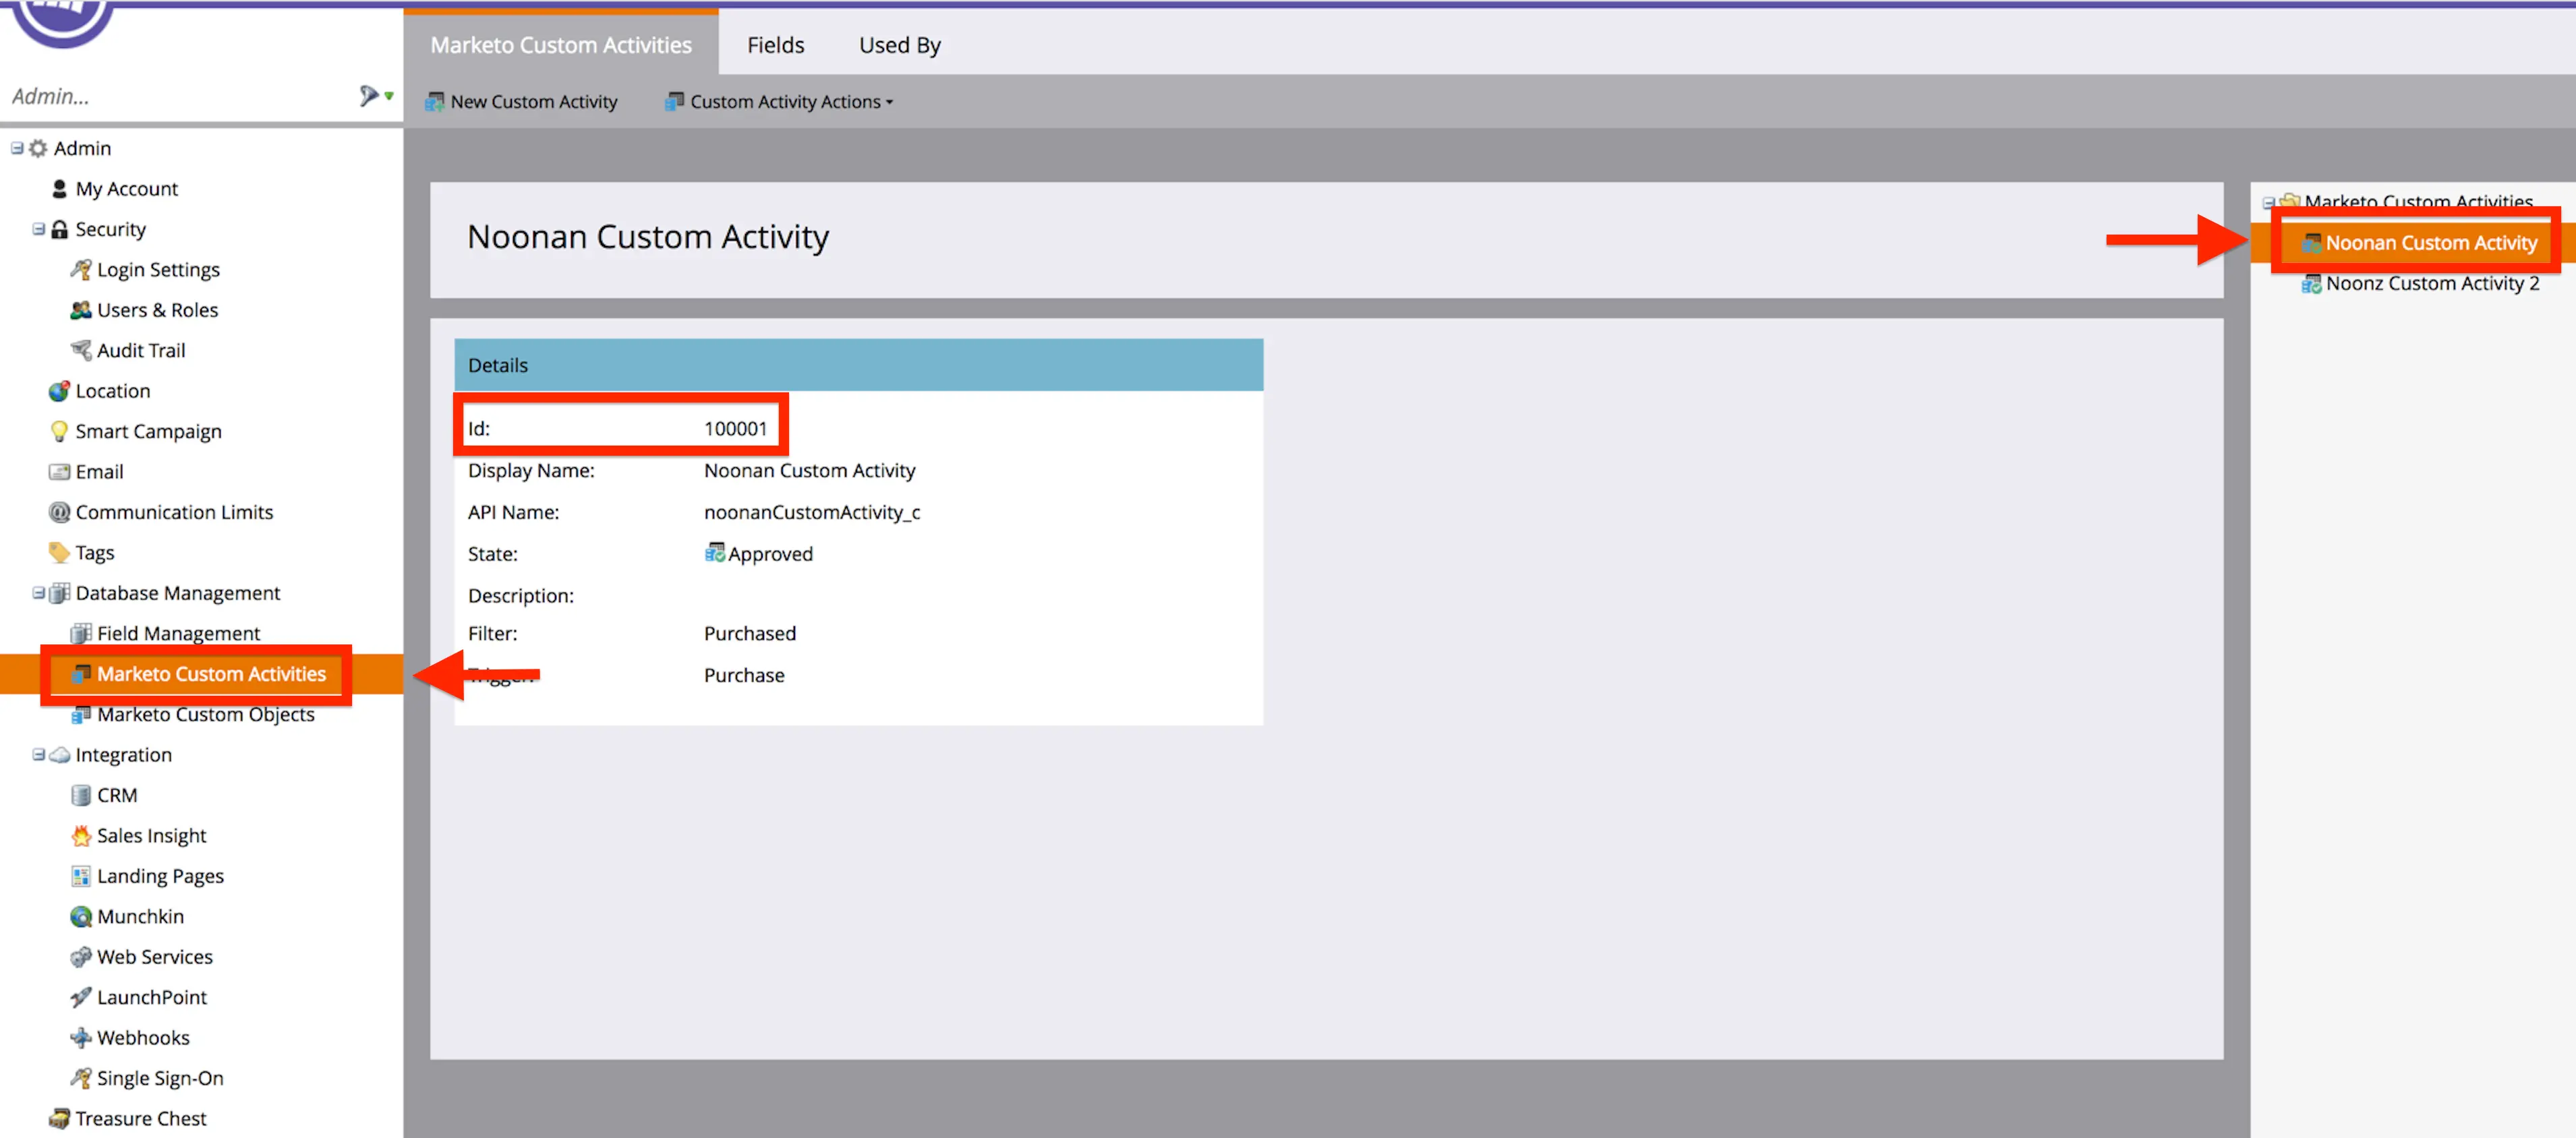Click the Security lock icon
The width and height of the screenshot is (2576, 1138).
pos(59,229)
